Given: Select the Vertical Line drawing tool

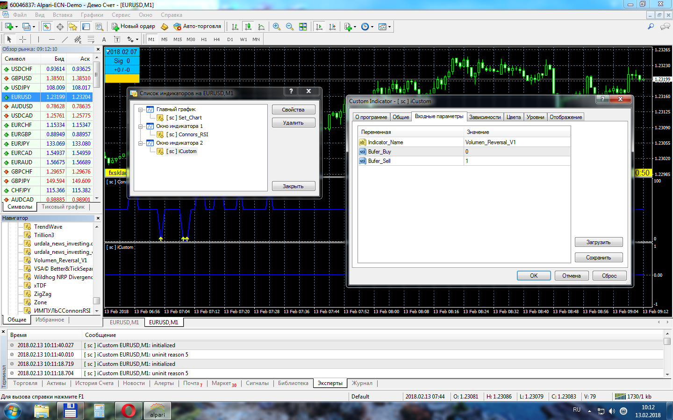Looking at the screenshot, I should (x=38, y=39).
